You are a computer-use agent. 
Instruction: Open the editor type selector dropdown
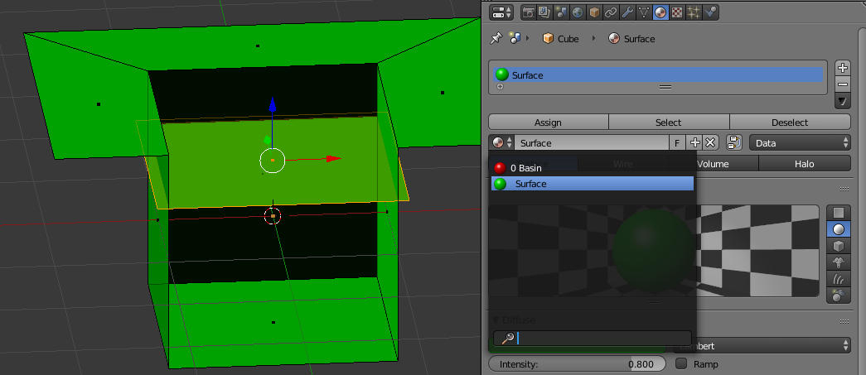(502, 12)
